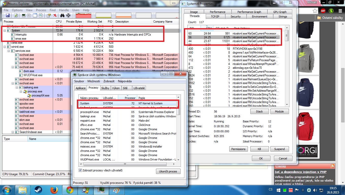The height and width of the screenshot is (195, 345).
Task: Click the green dollar extension icon in Chrome
Action: pos(331,11)
